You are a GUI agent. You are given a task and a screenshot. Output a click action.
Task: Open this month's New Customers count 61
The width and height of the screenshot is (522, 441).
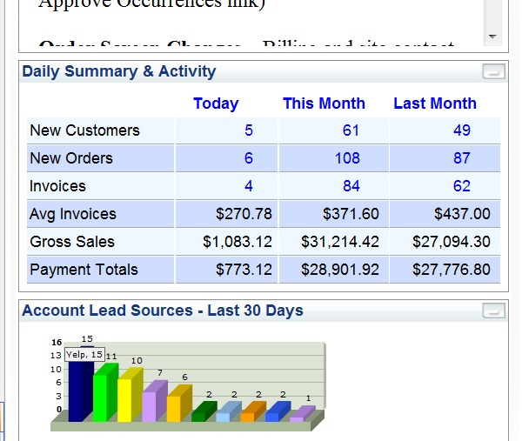tap(351, 130)
